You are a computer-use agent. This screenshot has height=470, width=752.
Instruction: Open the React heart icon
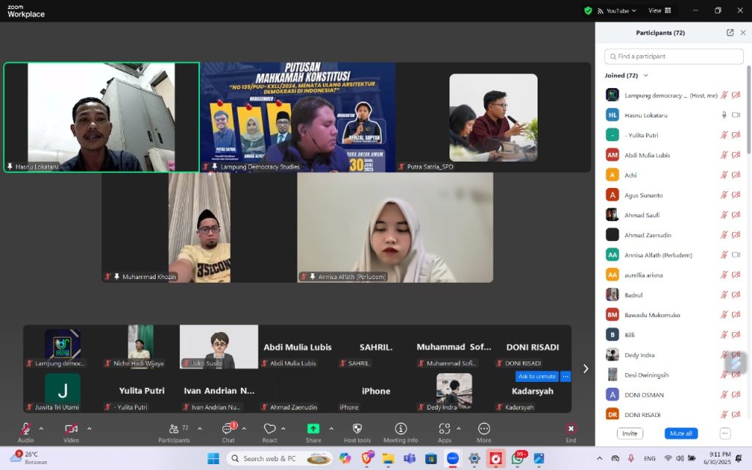(x=270, y=429)
